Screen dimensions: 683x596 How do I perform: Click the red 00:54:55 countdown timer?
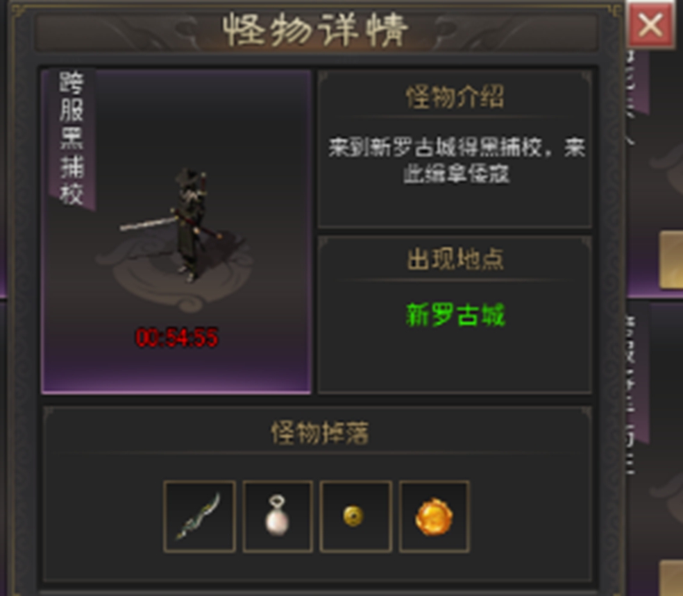coord(176,338)
